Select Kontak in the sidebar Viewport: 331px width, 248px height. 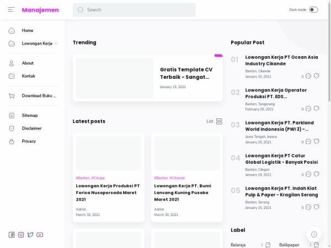coord(28,76)
